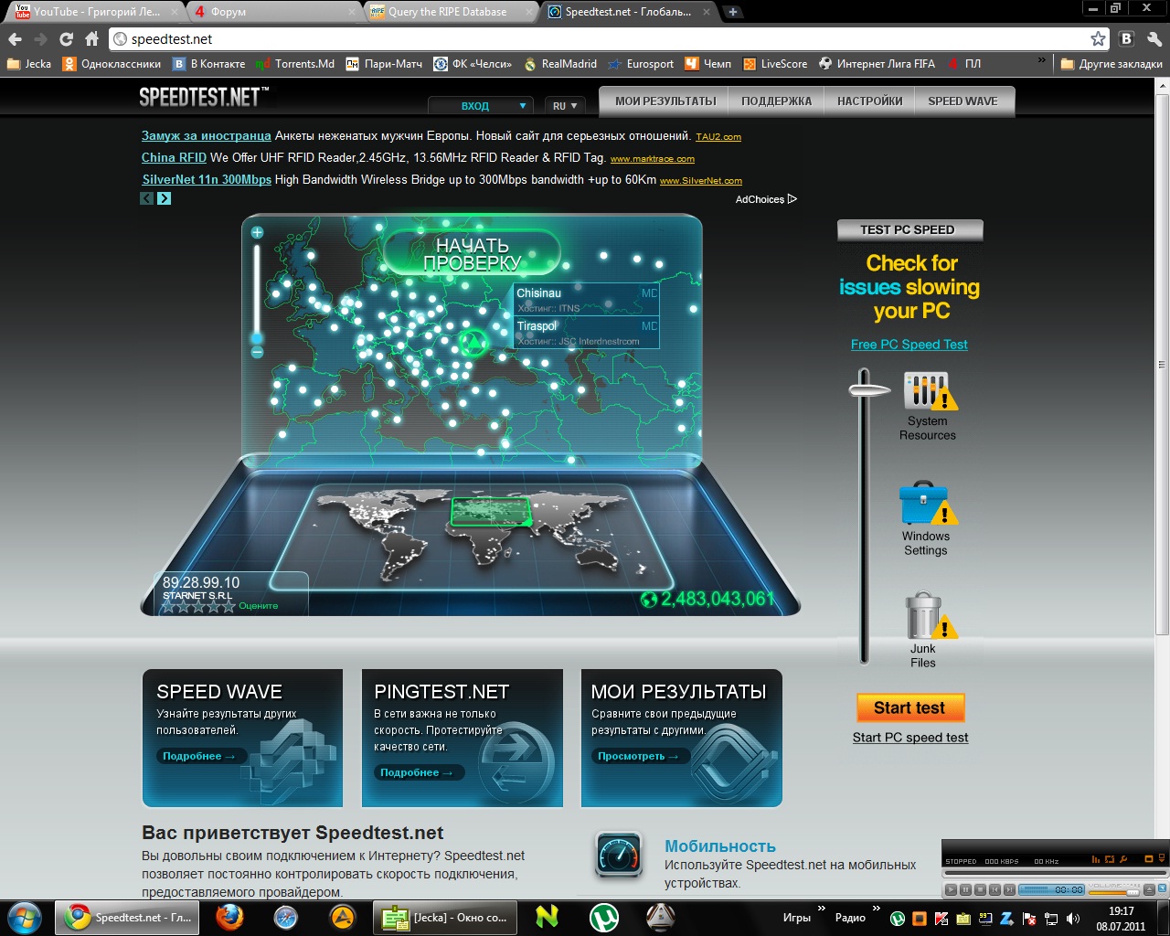Launch Firefox from the taskbar
This screenshot has width=1170, height=936.
(229, 917)
